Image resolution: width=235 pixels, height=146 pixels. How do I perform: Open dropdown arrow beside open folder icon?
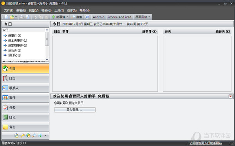(16, 17)
